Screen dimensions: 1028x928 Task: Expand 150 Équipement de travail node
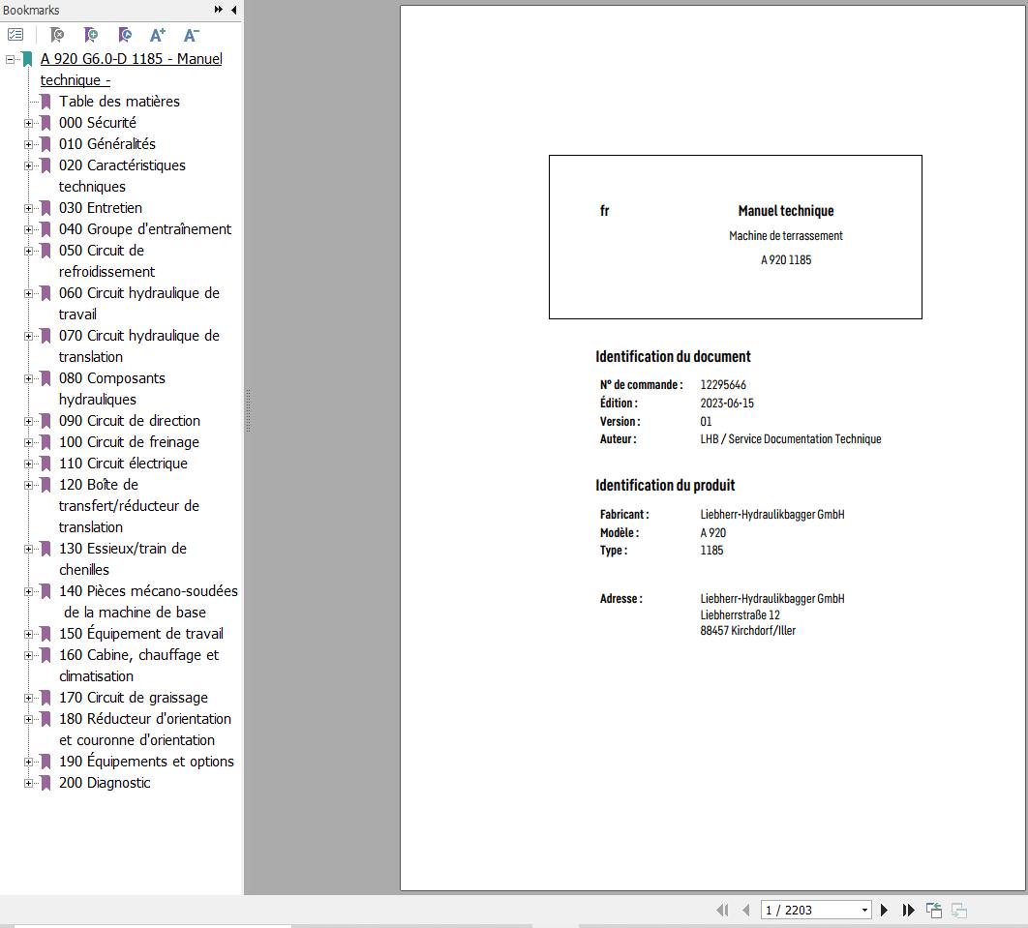tap(28, 635)
